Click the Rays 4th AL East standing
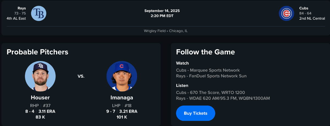 16,18
